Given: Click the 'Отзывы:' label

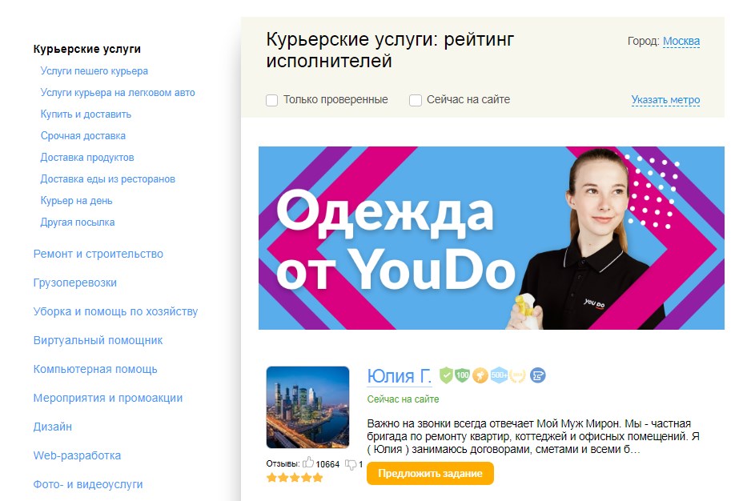Looking at the screenshot, I should (283, 463).
